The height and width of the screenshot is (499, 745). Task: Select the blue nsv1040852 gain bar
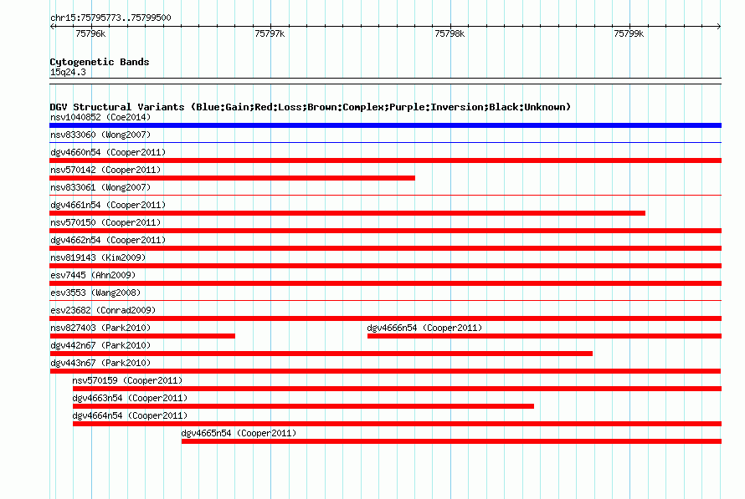[385, 125]
